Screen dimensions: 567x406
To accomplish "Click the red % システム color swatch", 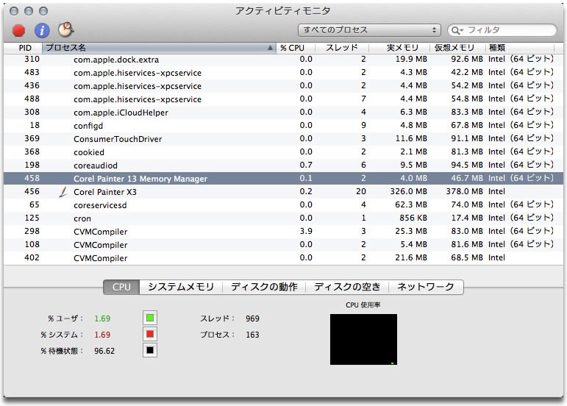I will click(150, 334).
